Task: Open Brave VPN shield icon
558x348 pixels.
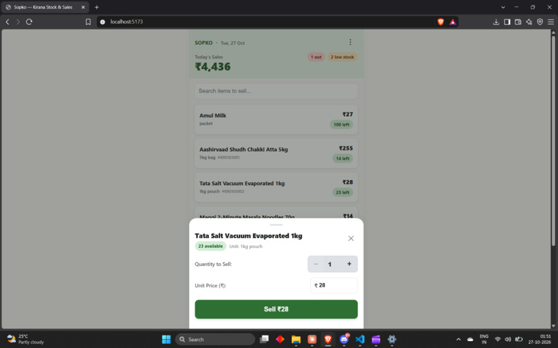Action: [x=540, y=21]
